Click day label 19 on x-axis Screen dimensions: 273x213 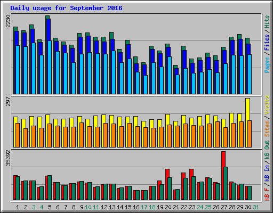[160, 207]
